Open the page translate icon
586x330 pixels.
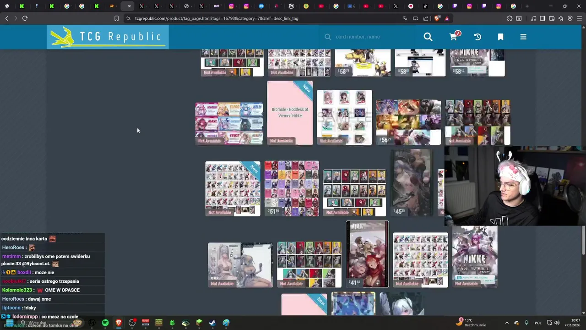point(405,18)
